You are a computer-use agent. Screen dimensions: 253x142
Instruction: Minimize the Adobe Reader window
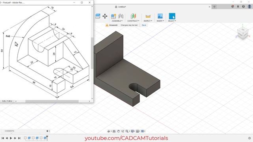pos(74,3)
